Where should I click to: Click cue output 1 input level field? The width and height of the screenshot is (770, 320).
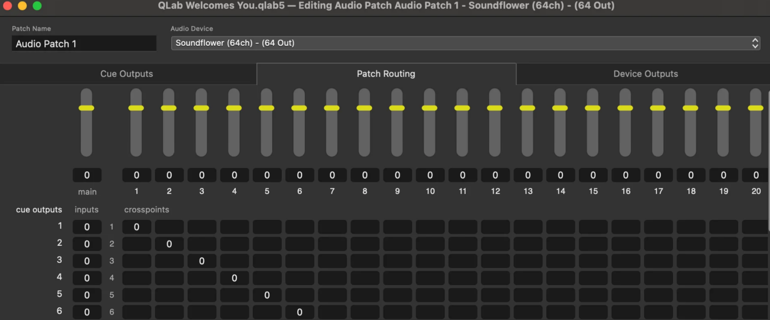(x=87, y=227)
